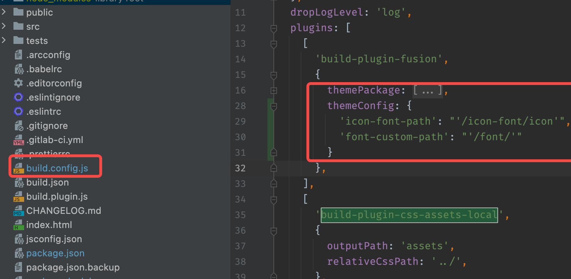Image resolution: width=571 pixels, height=279 pixels.
Task: Collapse the fold marker on line 34
Action: (274, 200)
